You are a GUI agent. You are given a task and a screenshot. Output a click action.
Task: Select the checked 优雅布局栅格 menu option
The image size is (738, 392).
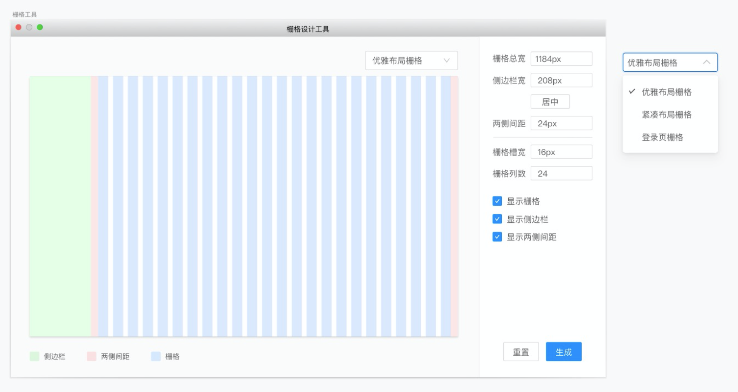click(x=666, y=92)
